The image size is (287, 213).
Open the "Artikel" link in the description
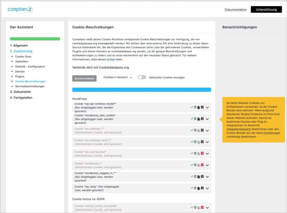(x=111, y=59)
